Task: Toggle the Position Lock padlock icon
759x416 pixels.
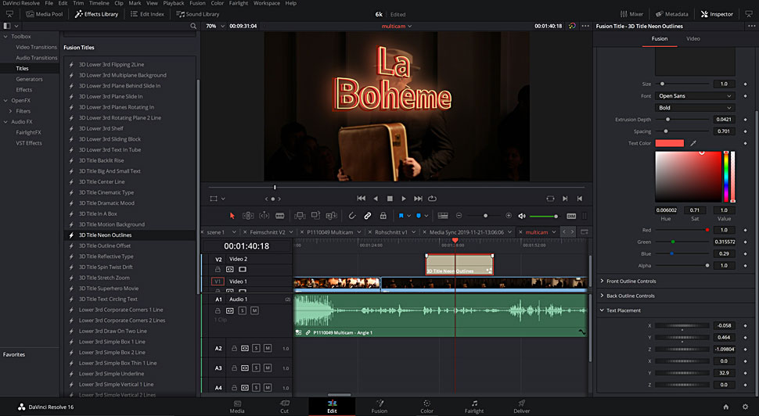Action: tap(383, 216)
